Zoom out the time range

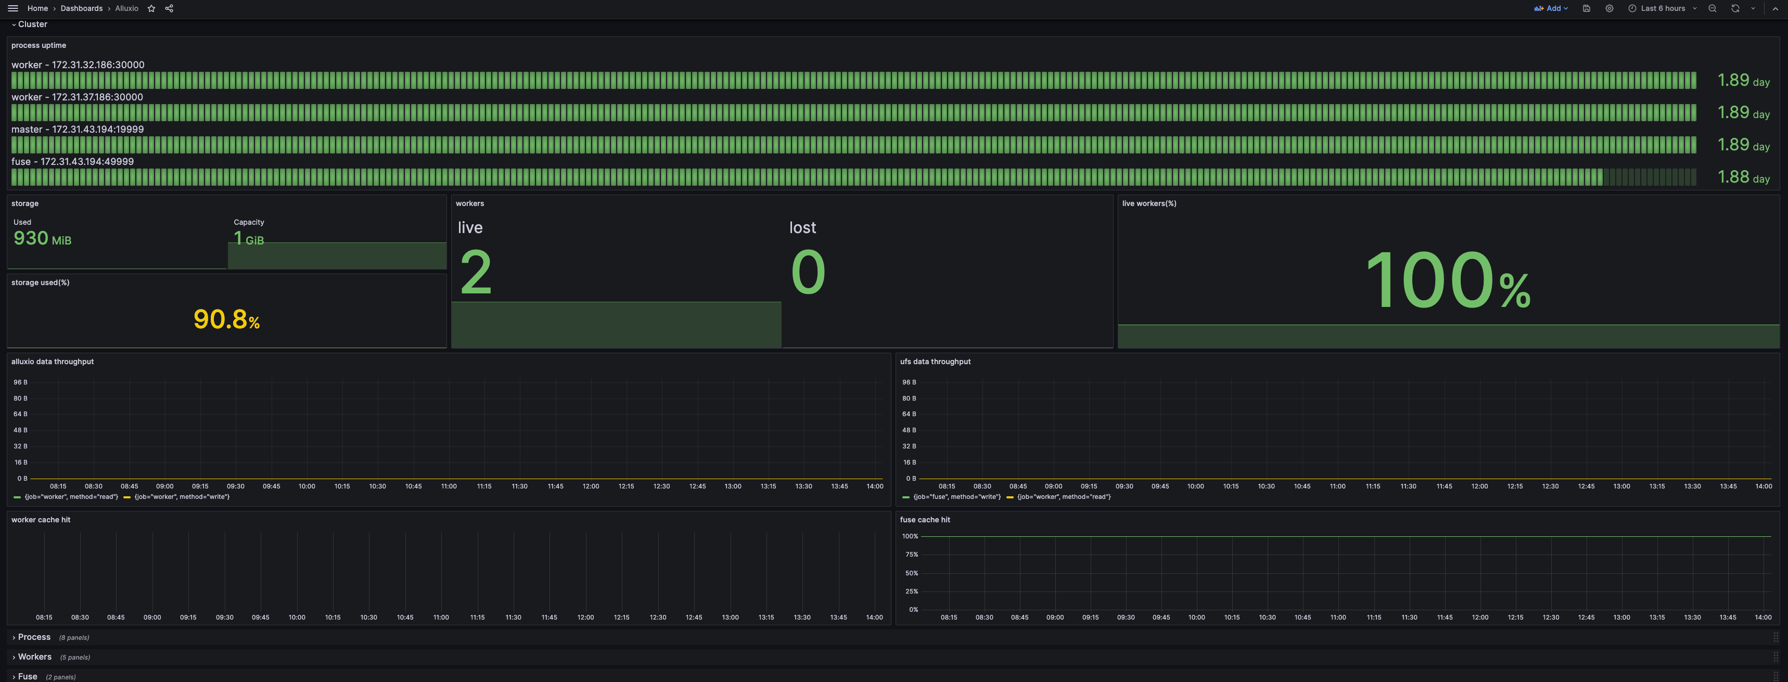[x=1713, y=8]
